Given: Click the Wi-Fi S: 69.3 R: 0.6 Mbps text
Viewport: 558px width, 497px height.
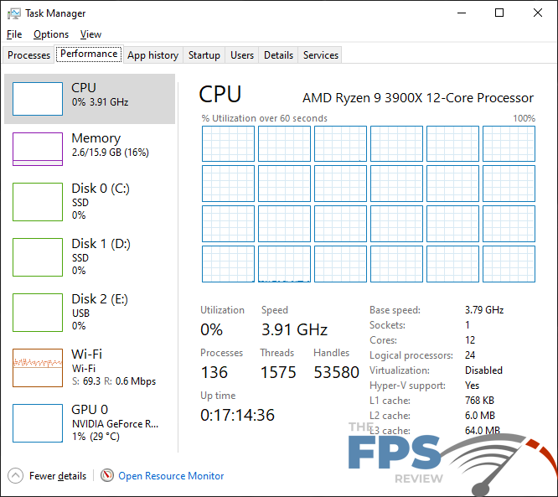Looking at the screenshot, I should (x=114, y=381).
